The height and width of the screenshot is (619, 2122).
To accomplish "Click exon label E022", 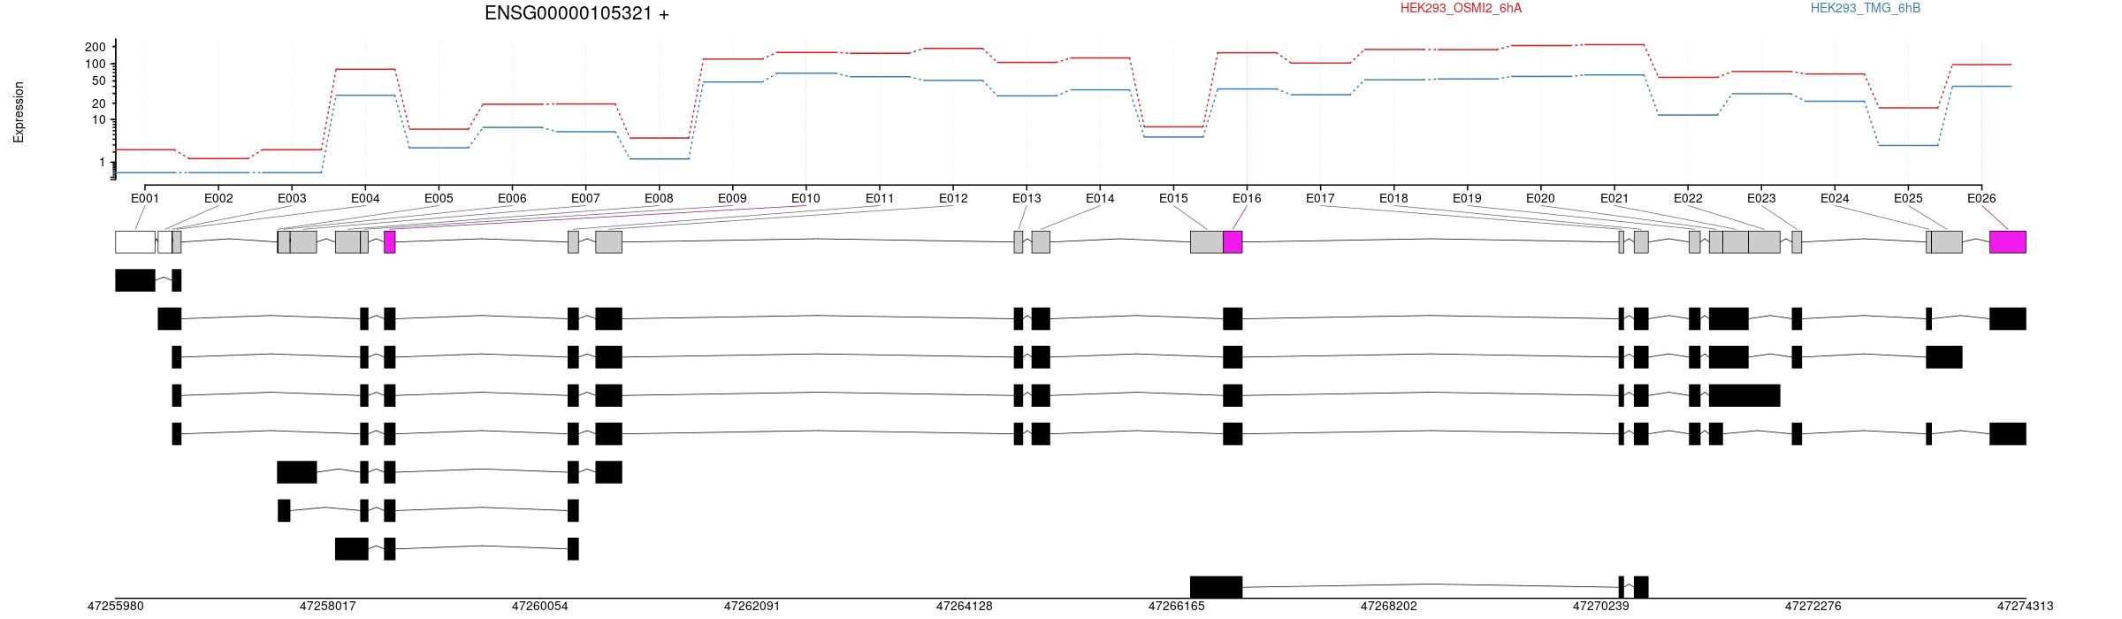I will point(1688,198).
